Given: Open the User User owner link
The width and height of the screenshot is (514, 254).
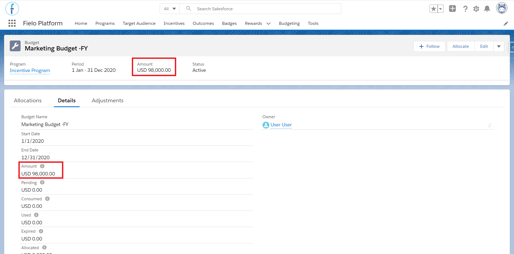Looking at the screenshot, I should click(281, 125).
